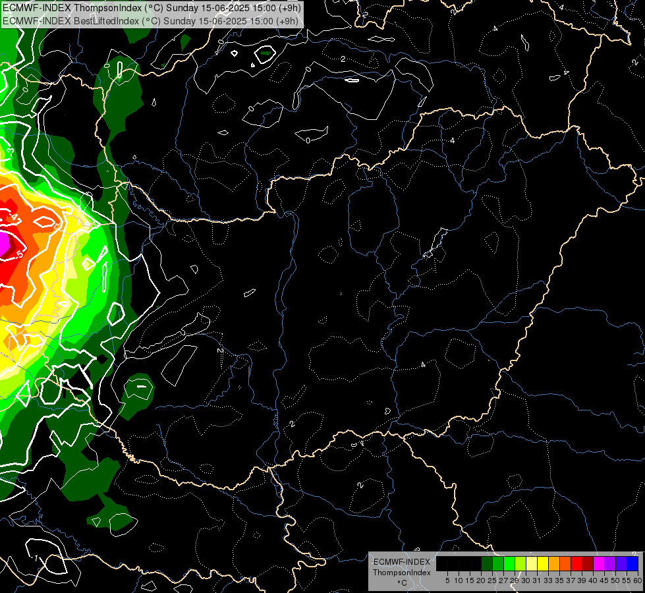The height and width of the screenshot is (593, 645).
Task: Click the °C unit label in the legend
Action: pos(403,582)
